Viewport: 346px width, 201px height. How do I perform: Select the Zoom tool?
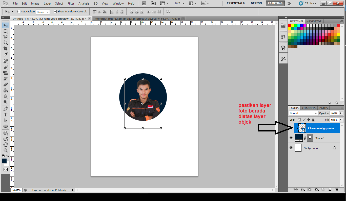coord(6,150)
